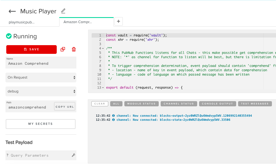This screenshot has height=164, width=276.
Task: Click the red trash delete icon
Action: (x=74, y=49)
